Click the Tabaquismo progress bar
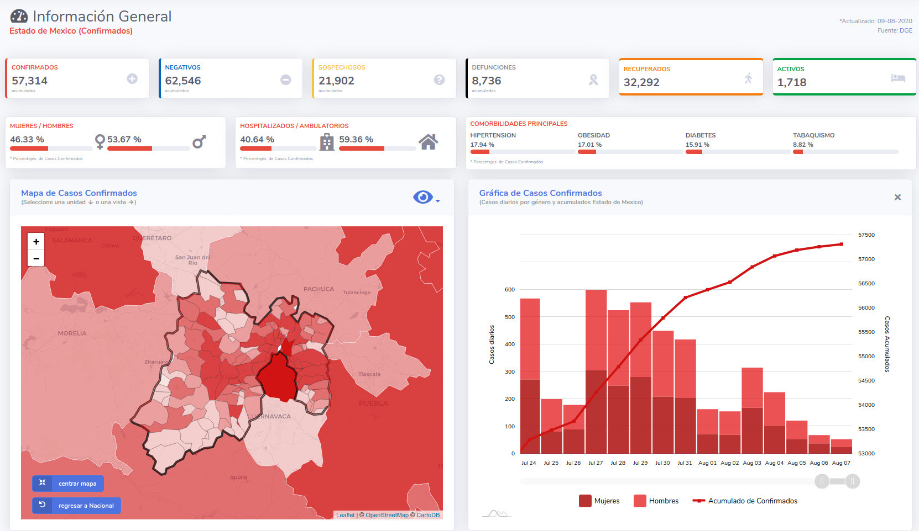Screen dimensions: 919x531 pos(845,152)
